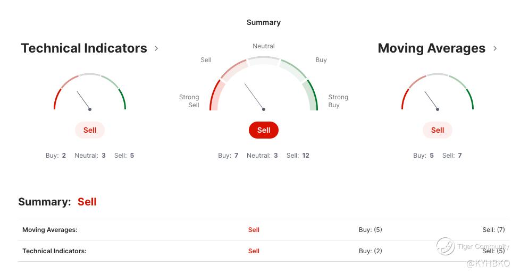
Task: Click the dark red Strong Sell gauge segment
Action: [x=215, y=94]
